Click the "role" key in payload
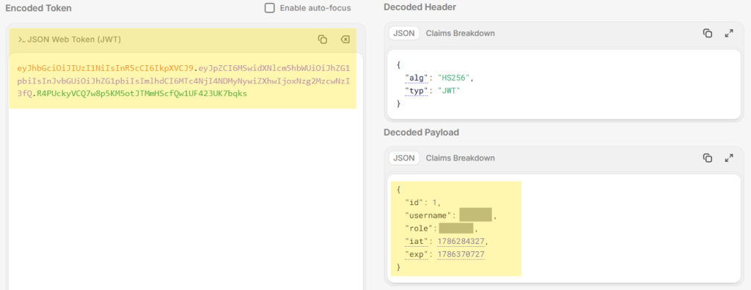Image resolution: width=751 pixels, height=290 pixels. (x=419, y=228)
